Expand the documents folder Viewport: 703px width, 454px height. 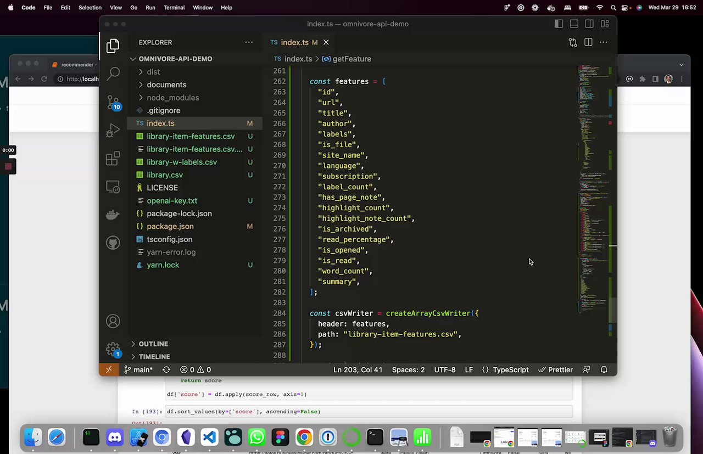click(x=166, y=85)
